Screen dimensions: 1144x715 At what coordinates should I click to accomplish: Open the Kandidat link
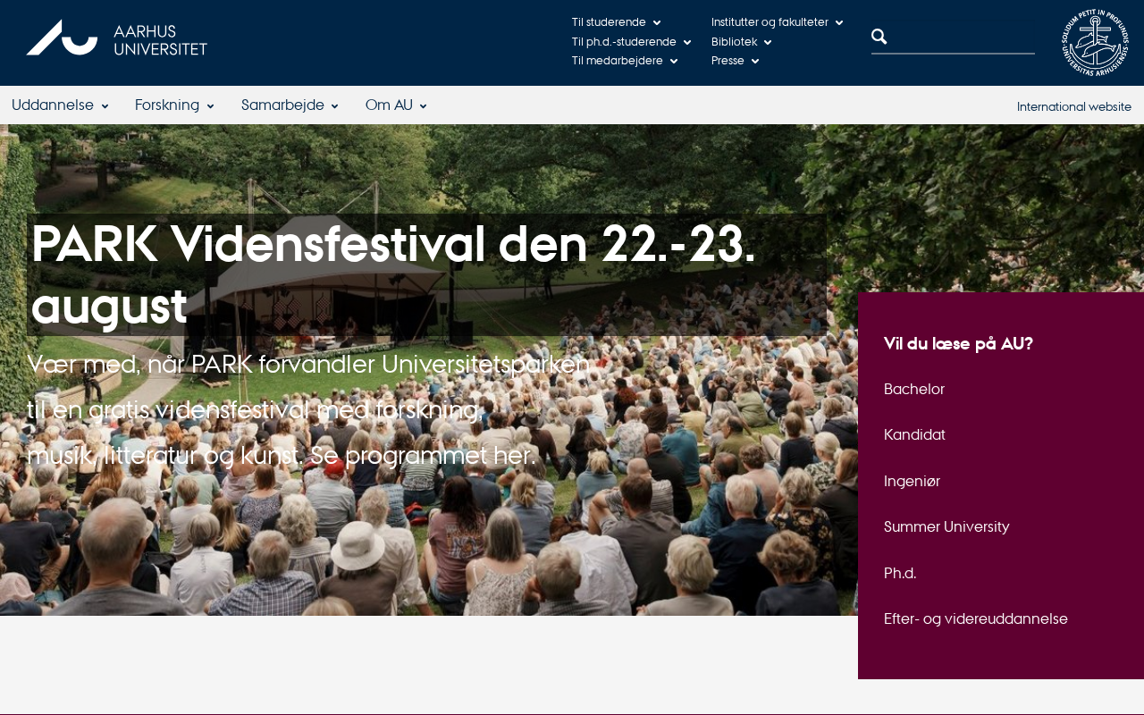coord(914,435)
